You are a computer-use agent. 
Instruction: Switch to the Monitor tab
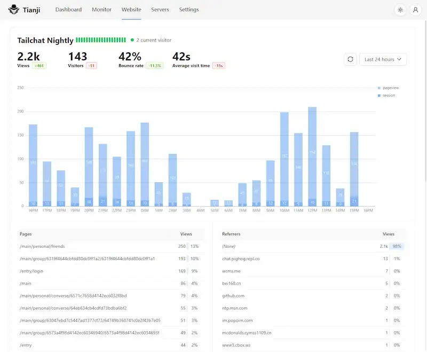101,10
